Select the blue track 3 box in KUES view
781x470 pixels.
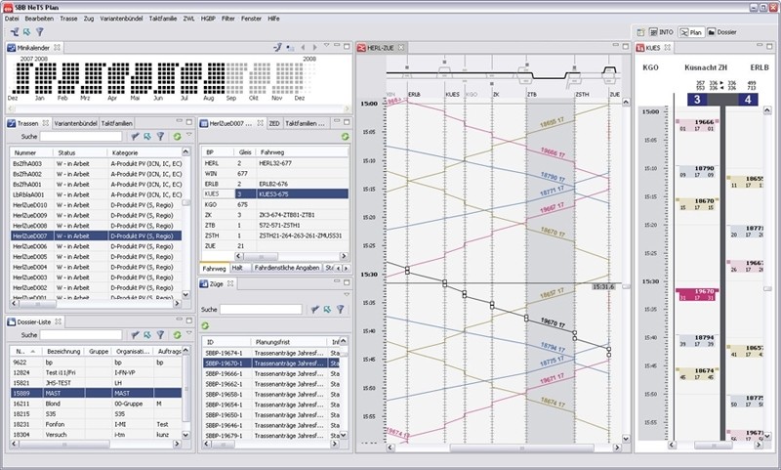click(695, 100)
